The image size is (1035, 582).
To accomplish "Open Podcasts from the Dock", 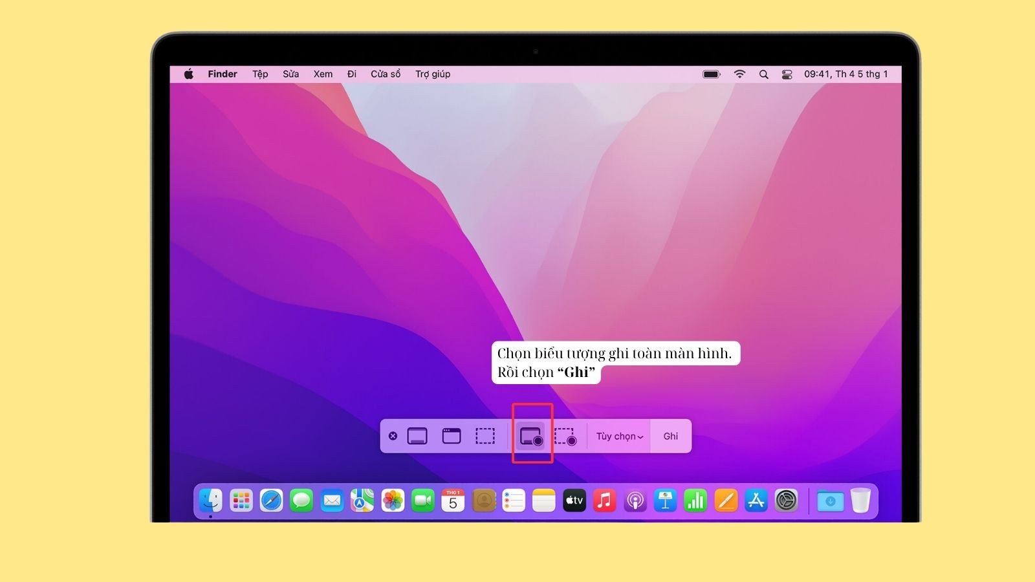I will pos(635,500).
